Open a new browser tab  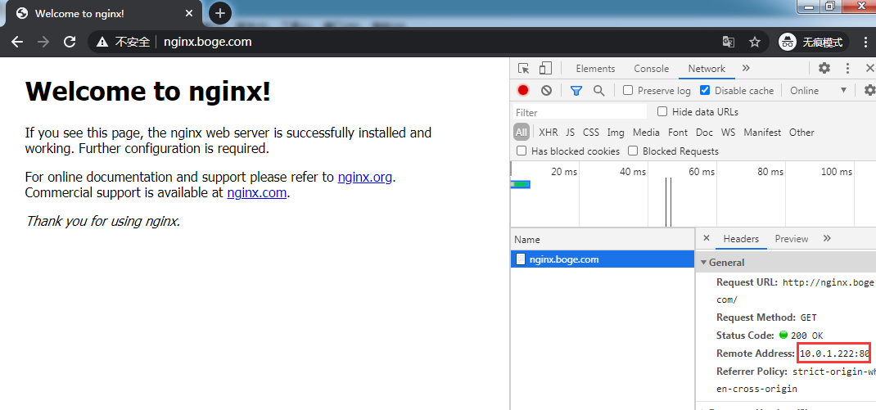tap(220, 13)
